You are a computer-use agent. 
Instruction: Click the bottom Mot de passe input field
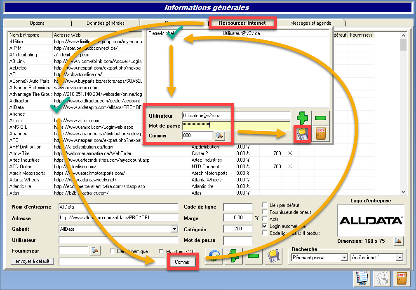coord(238,241)
